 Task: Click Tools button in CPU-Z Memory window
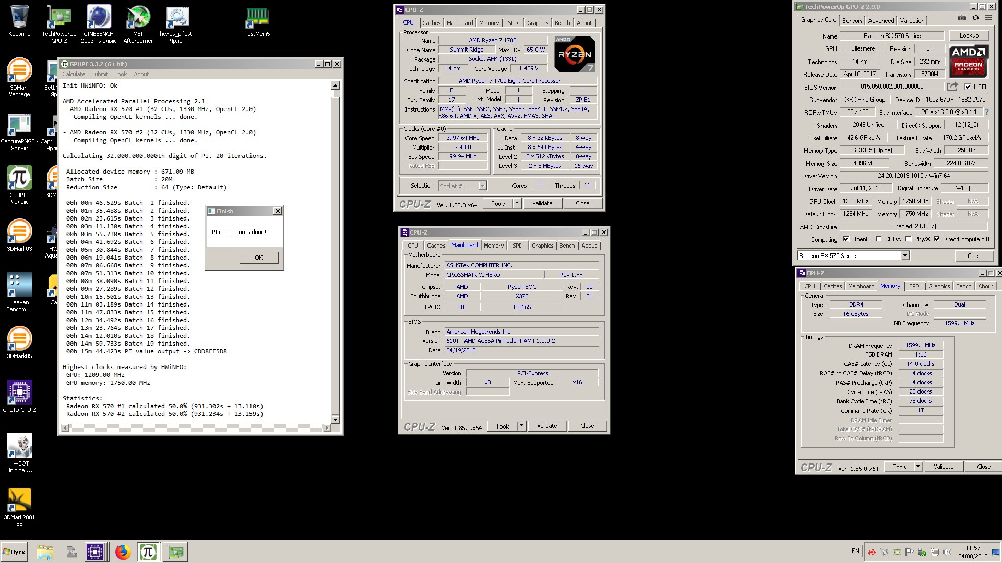[x=899, y=467]
